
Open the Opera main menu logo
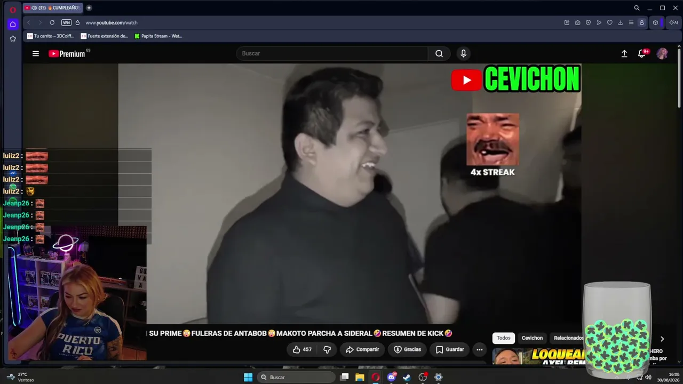(x=13, y=9)
